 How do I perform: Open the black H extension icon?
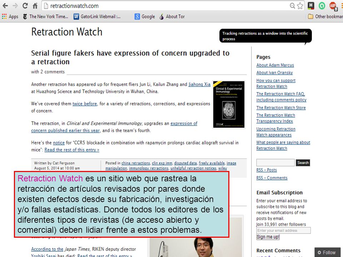tap(311, 6)
